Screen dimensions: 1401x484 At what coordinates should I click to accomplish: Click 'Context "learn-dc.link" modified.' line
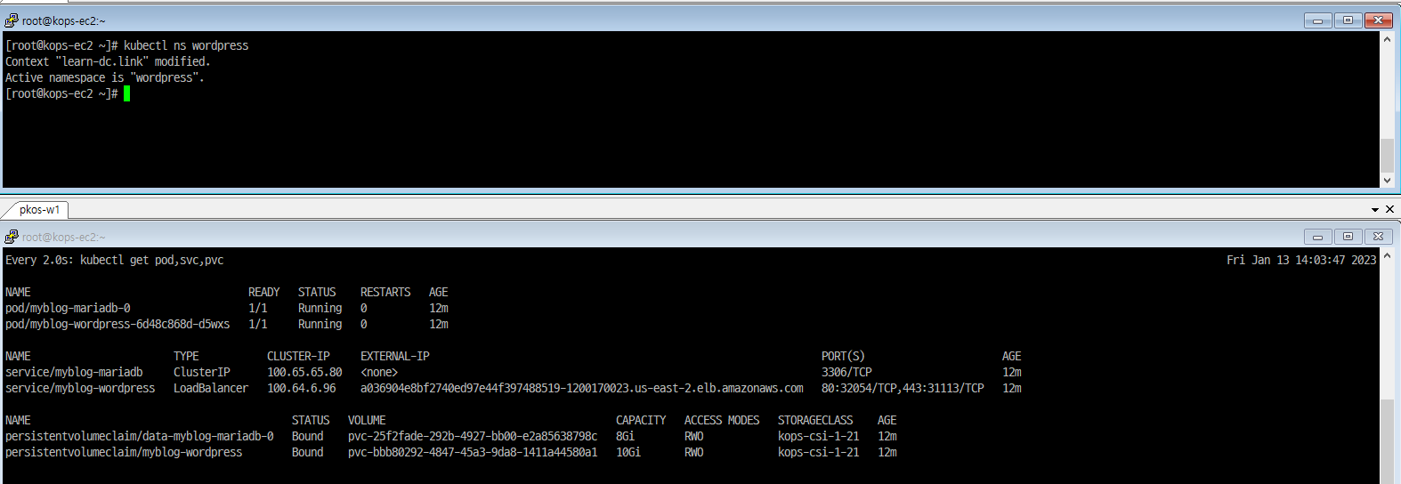(108, 61)
